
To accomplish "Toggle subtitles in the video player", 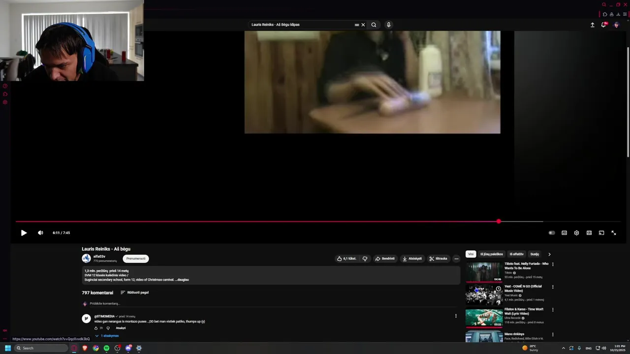I will [564, 233].
